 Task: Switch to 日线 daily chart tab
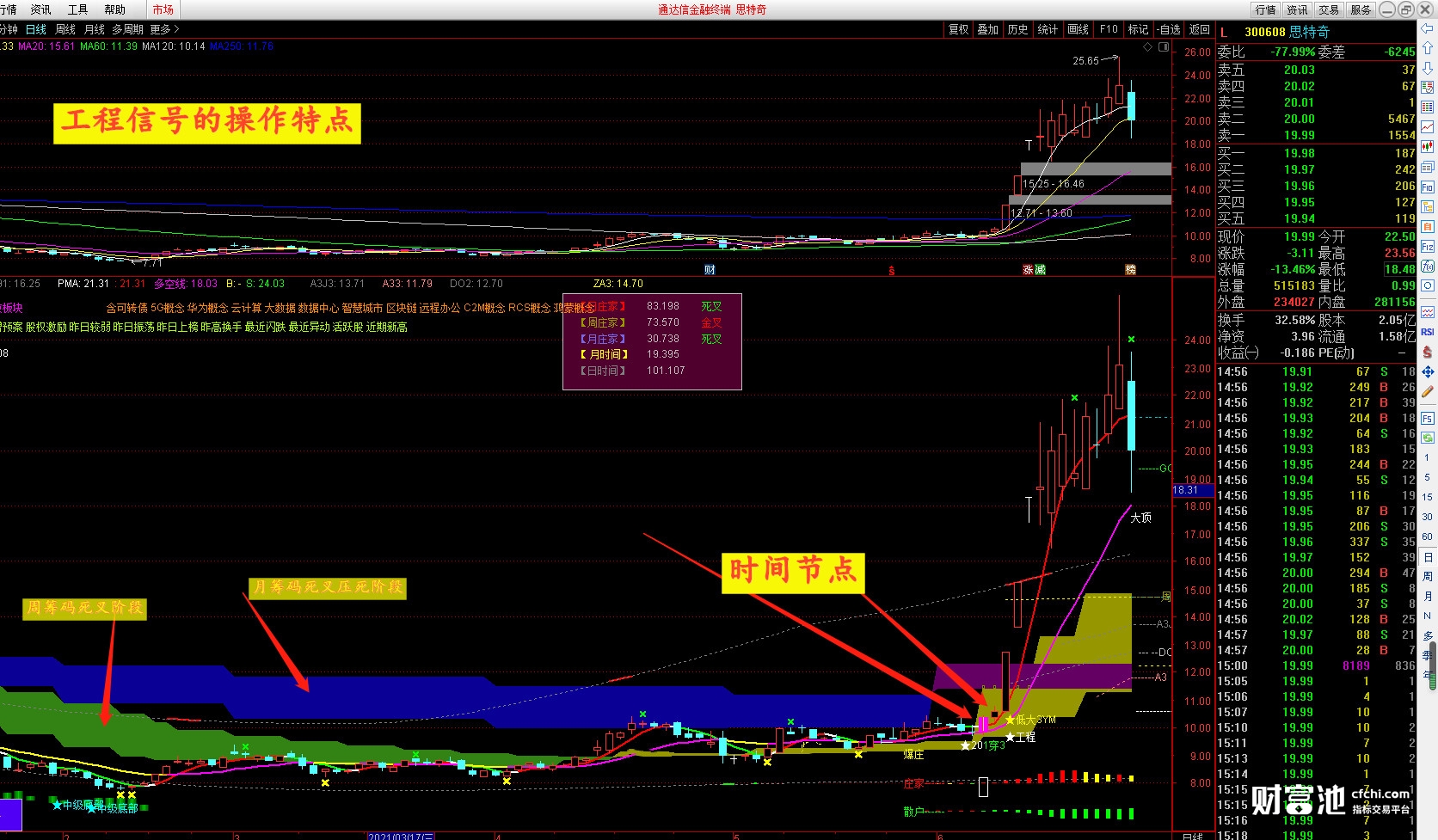(x=36, y=29)
